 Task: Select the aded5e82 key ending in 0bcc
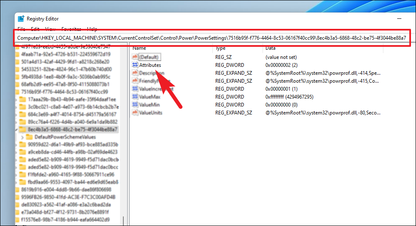pyautogui.click(x=73, y=167)
